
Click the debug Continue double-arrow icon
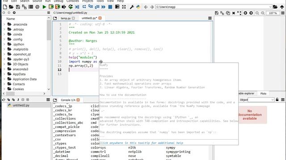pos(103,7)
